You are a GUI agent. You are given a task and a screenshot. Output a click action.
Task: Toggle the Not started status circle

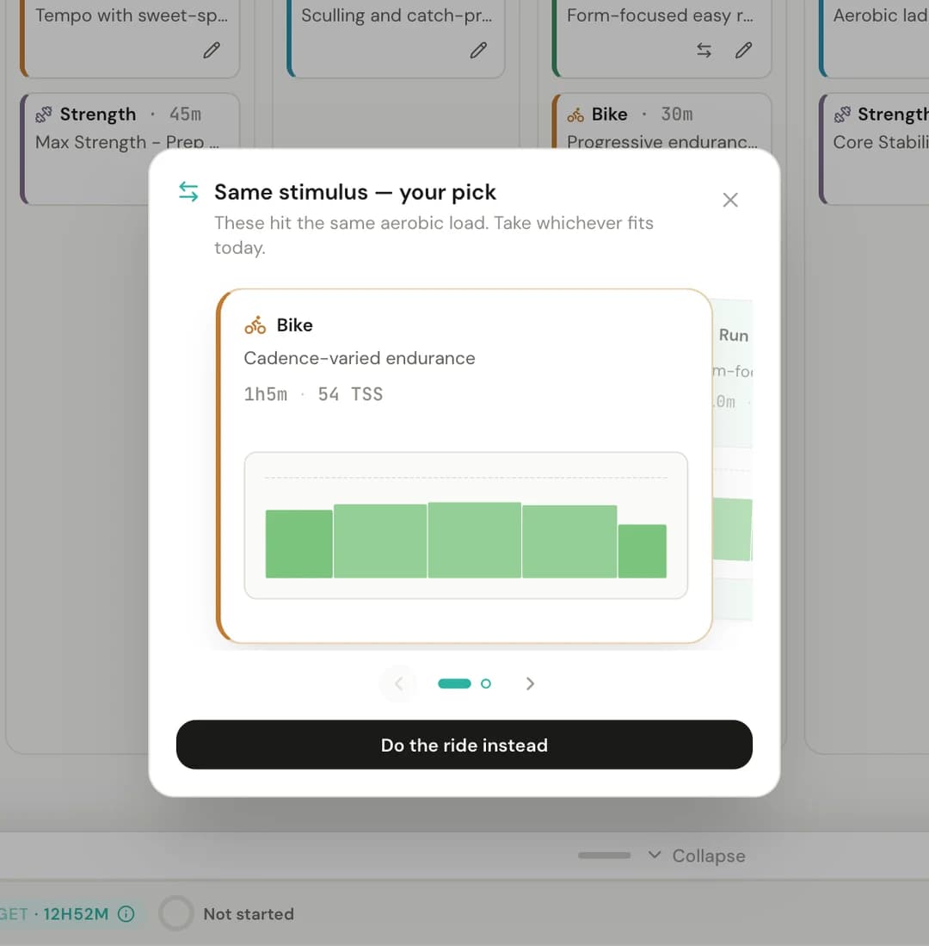click(176, 913)
